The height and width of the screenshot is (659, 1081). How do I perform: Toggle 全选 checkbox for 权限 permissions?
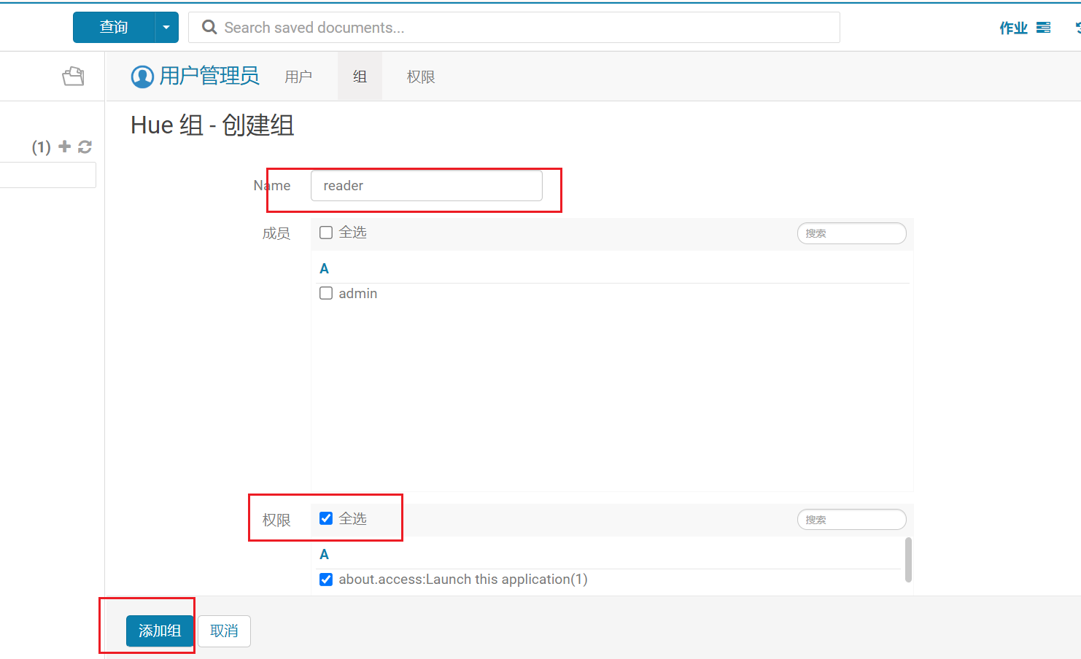click(326, 518)
